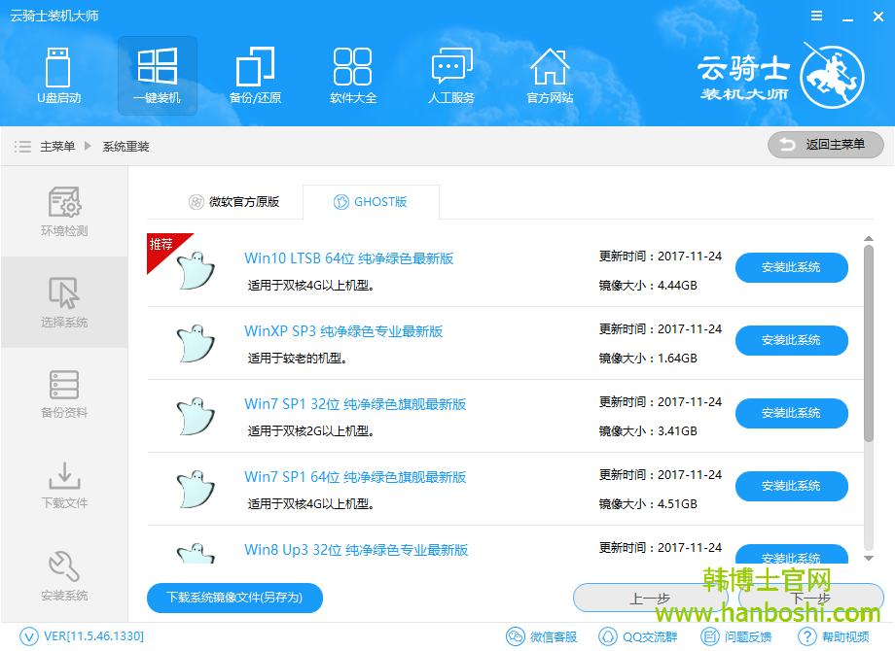Image resolution: width=895 pixels, height=651 pixels.
Task: Click the 备份/还原 icon
Action: 255,76
